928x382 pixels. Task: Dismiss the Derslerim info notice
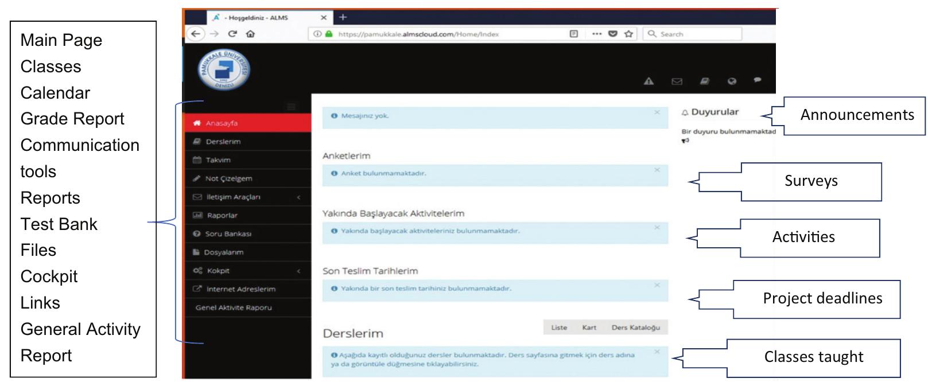[x=657, y=352]
